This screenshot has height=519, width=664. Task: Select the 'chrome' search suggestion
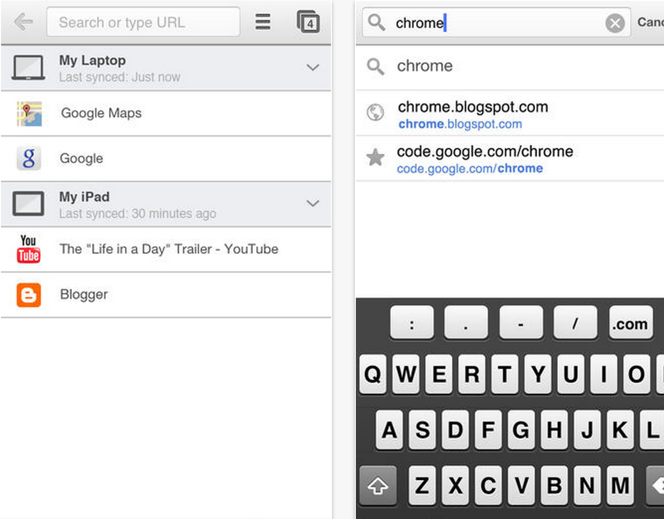510,66
